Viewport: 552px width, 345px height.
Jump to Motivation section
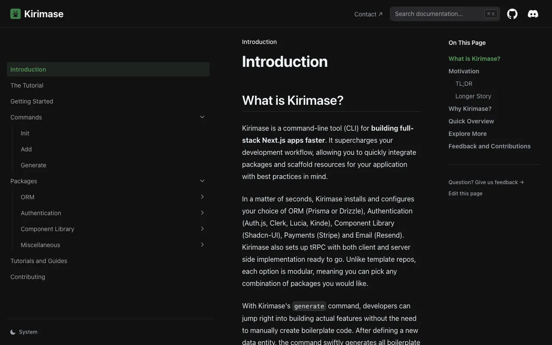tap(464, 71)
